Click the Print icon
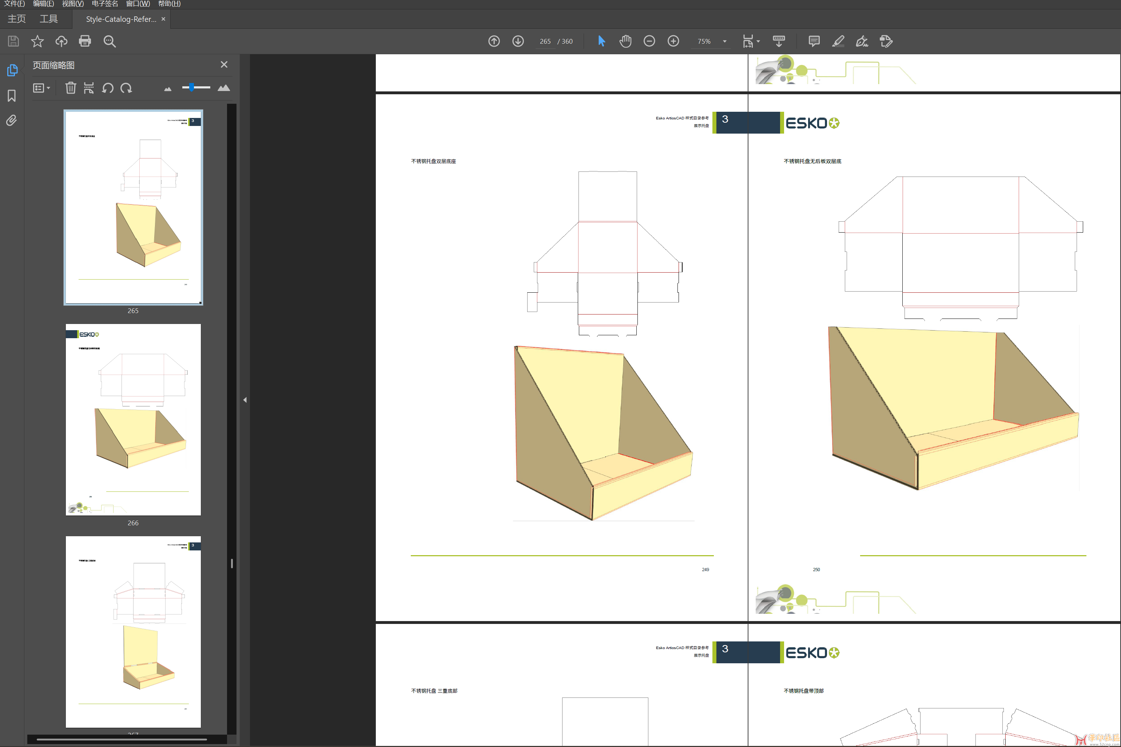 point(85,41)
